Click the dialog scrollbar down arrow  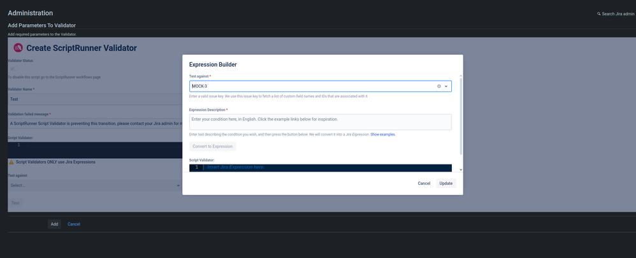pos(460,170)
